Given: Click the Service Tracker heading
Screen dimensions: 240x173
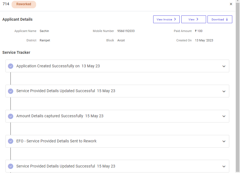Looking at the screenshot, I should [16, 52].
